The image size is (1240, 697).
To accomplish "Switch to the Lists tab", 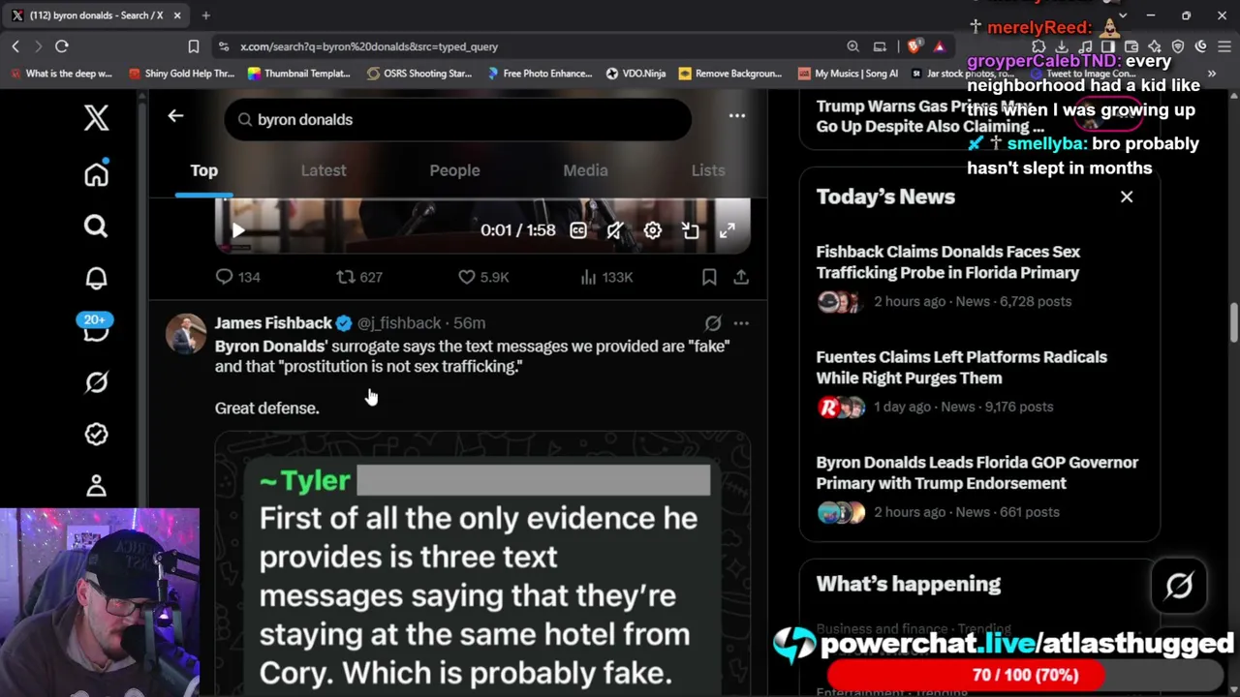I will pos(708,170).
